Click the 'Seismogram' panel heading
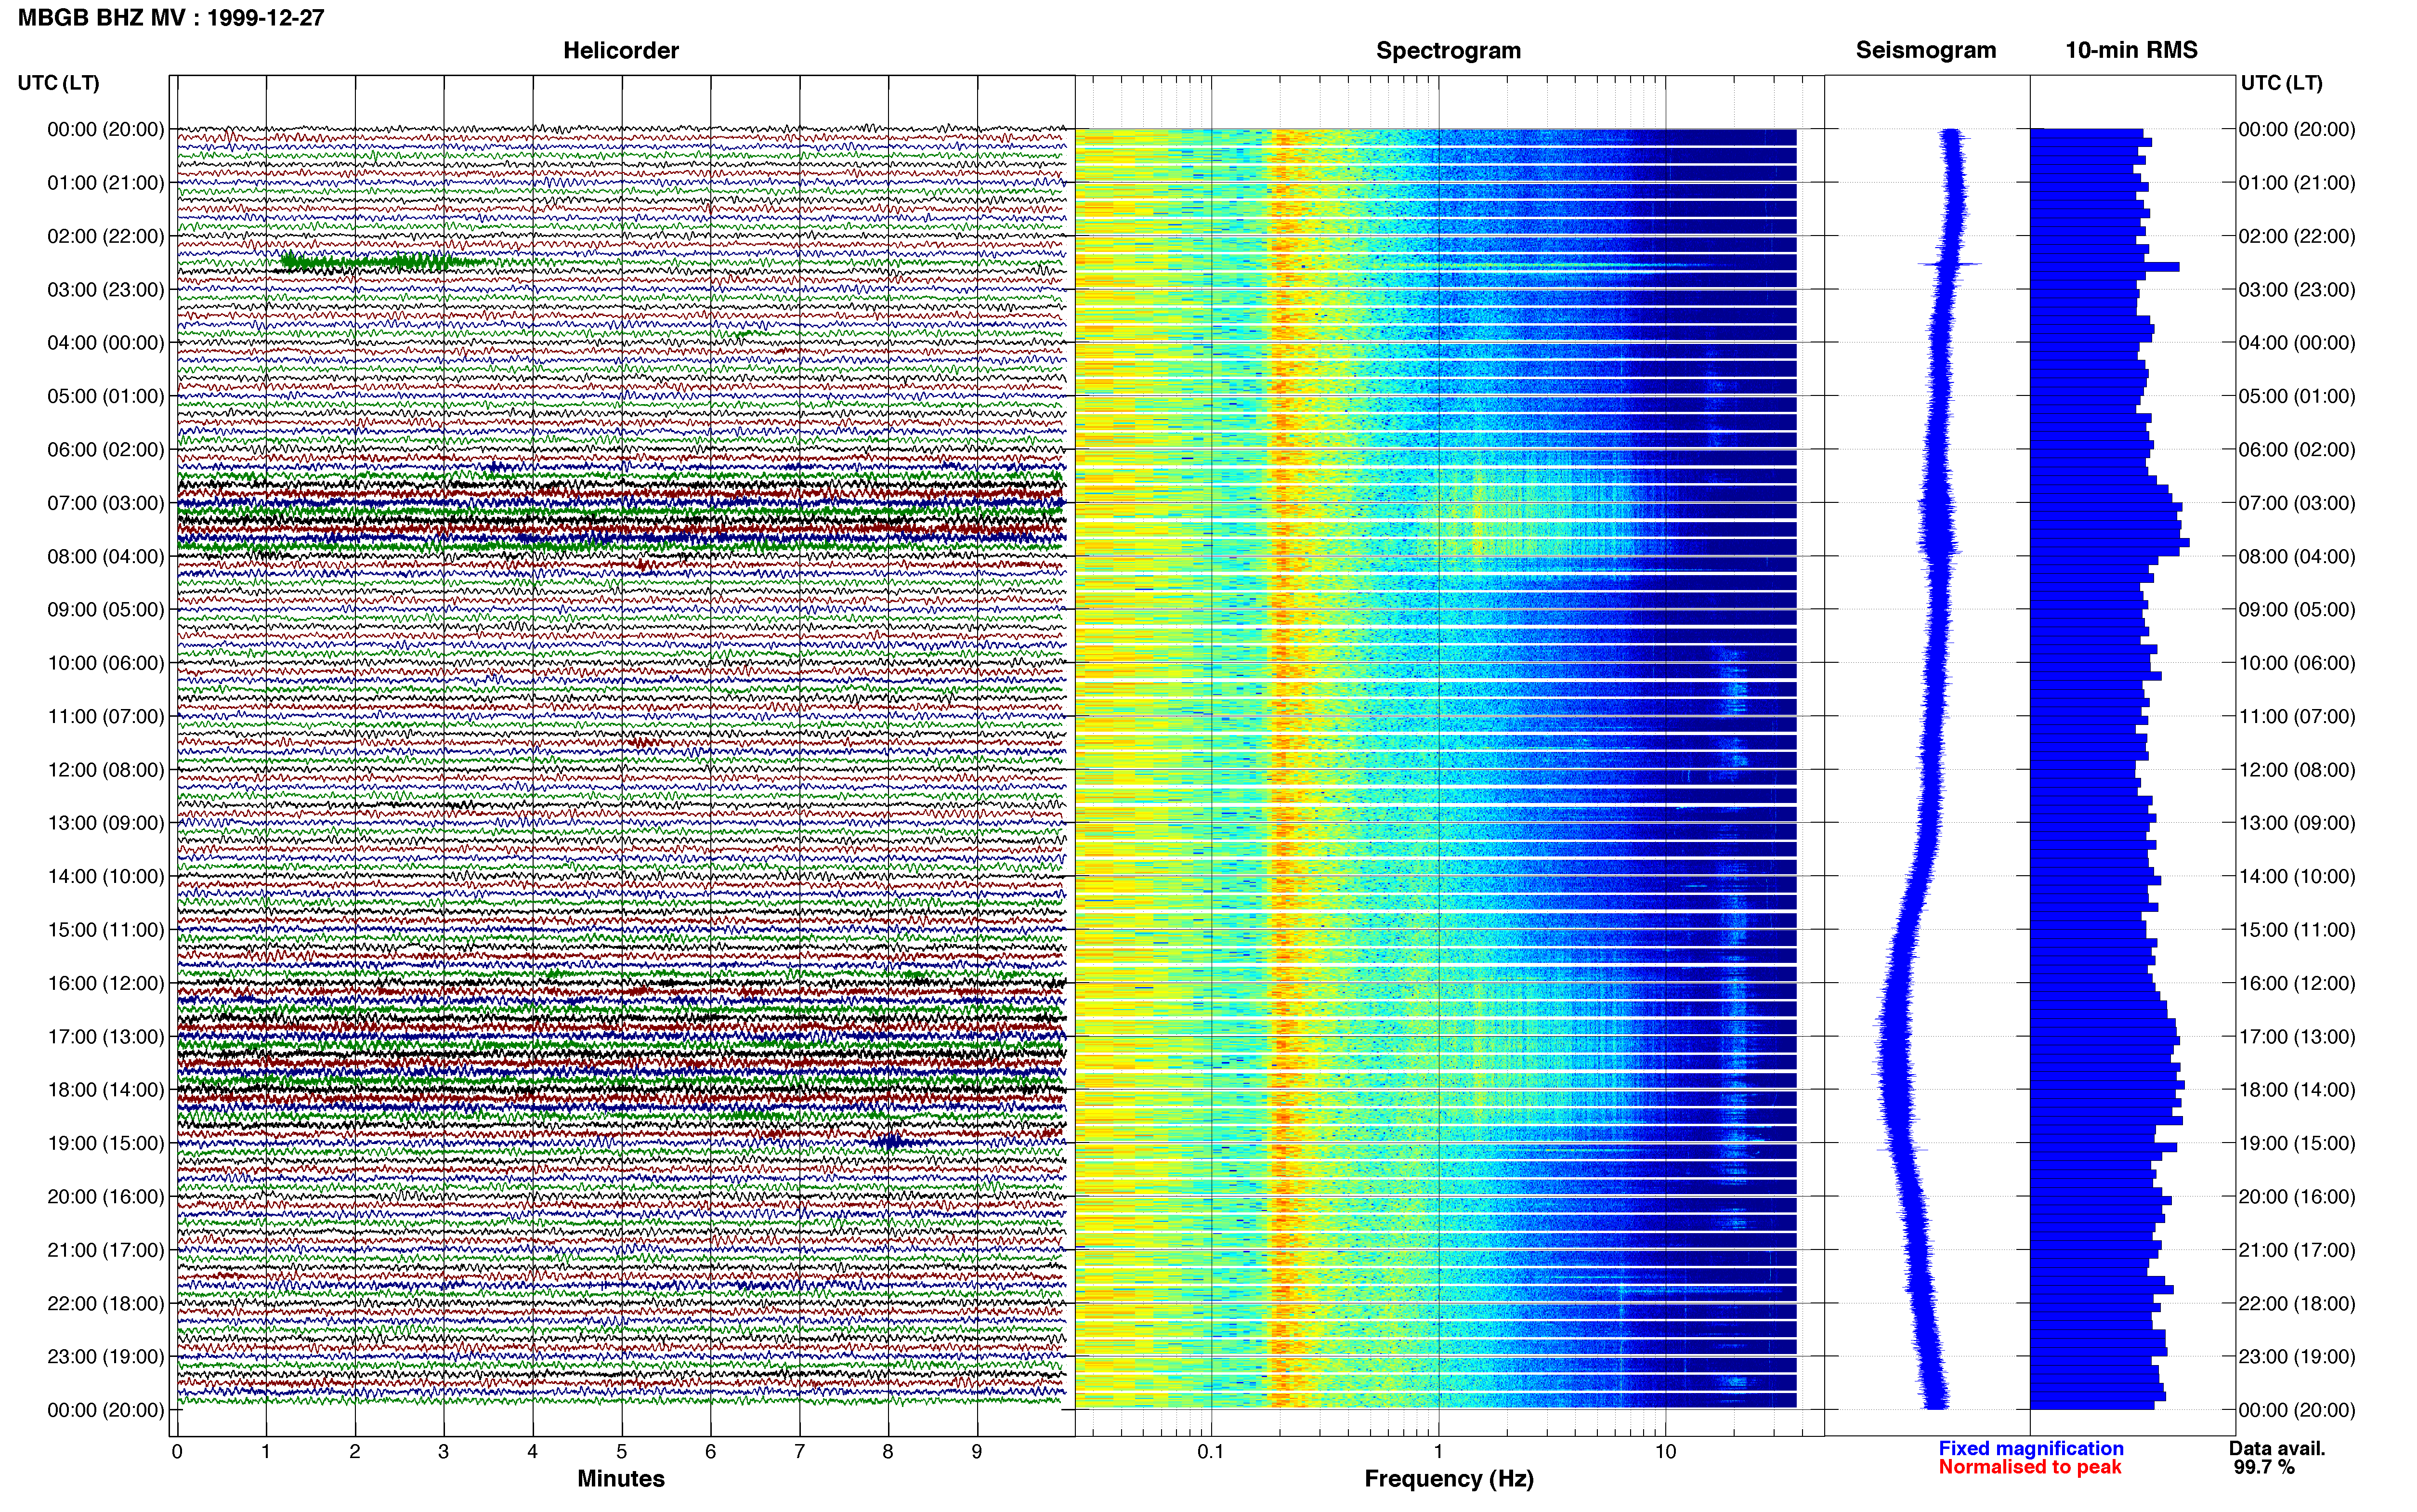 (1926, 51)
